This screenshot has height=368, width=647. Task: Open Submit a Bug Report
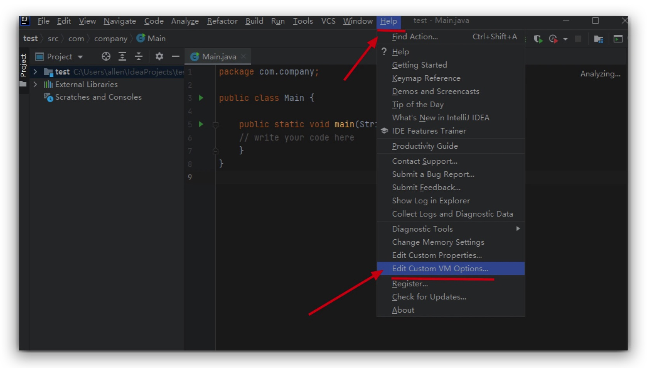[433, 174]
